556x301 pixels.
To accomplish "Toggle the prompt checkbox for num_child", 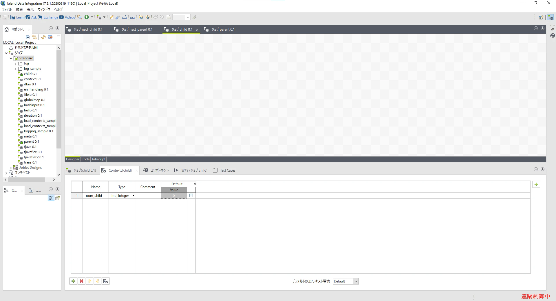I will click(x=191, y=196).
